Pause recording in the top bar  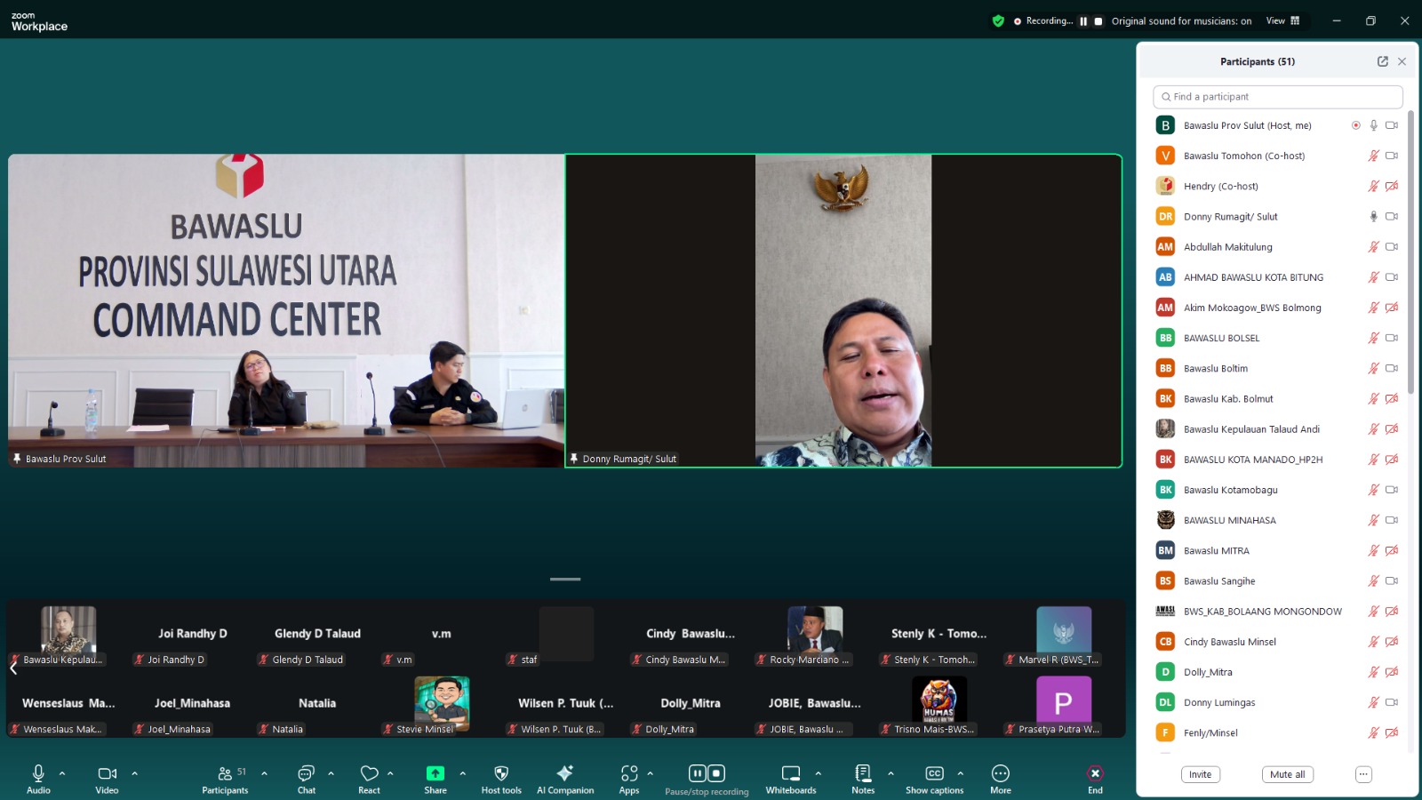[x=1083, y=21]
